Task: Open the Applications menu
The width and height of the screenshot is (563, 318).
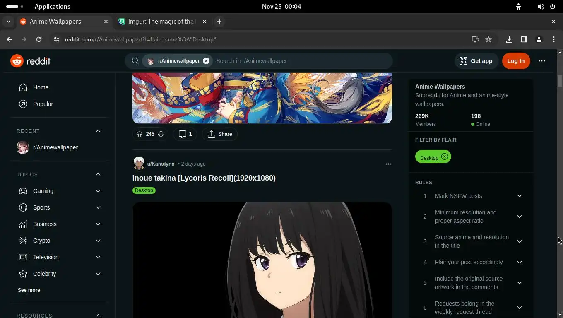Action: (x=53, y=7)
